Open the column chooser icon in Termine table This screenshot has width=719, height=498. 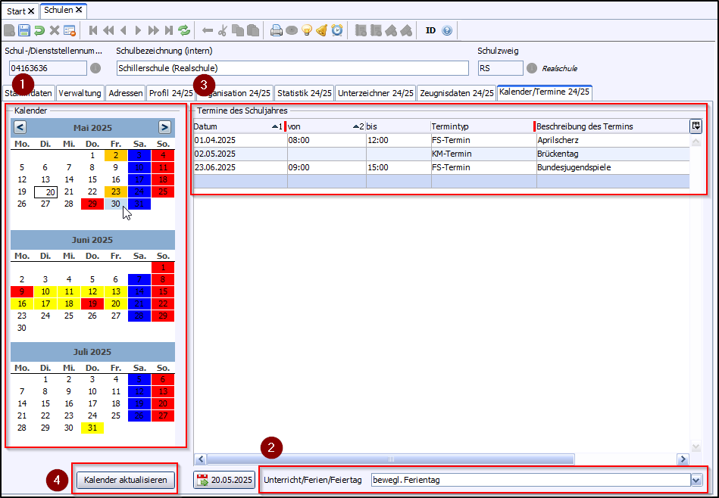(696, 126)
